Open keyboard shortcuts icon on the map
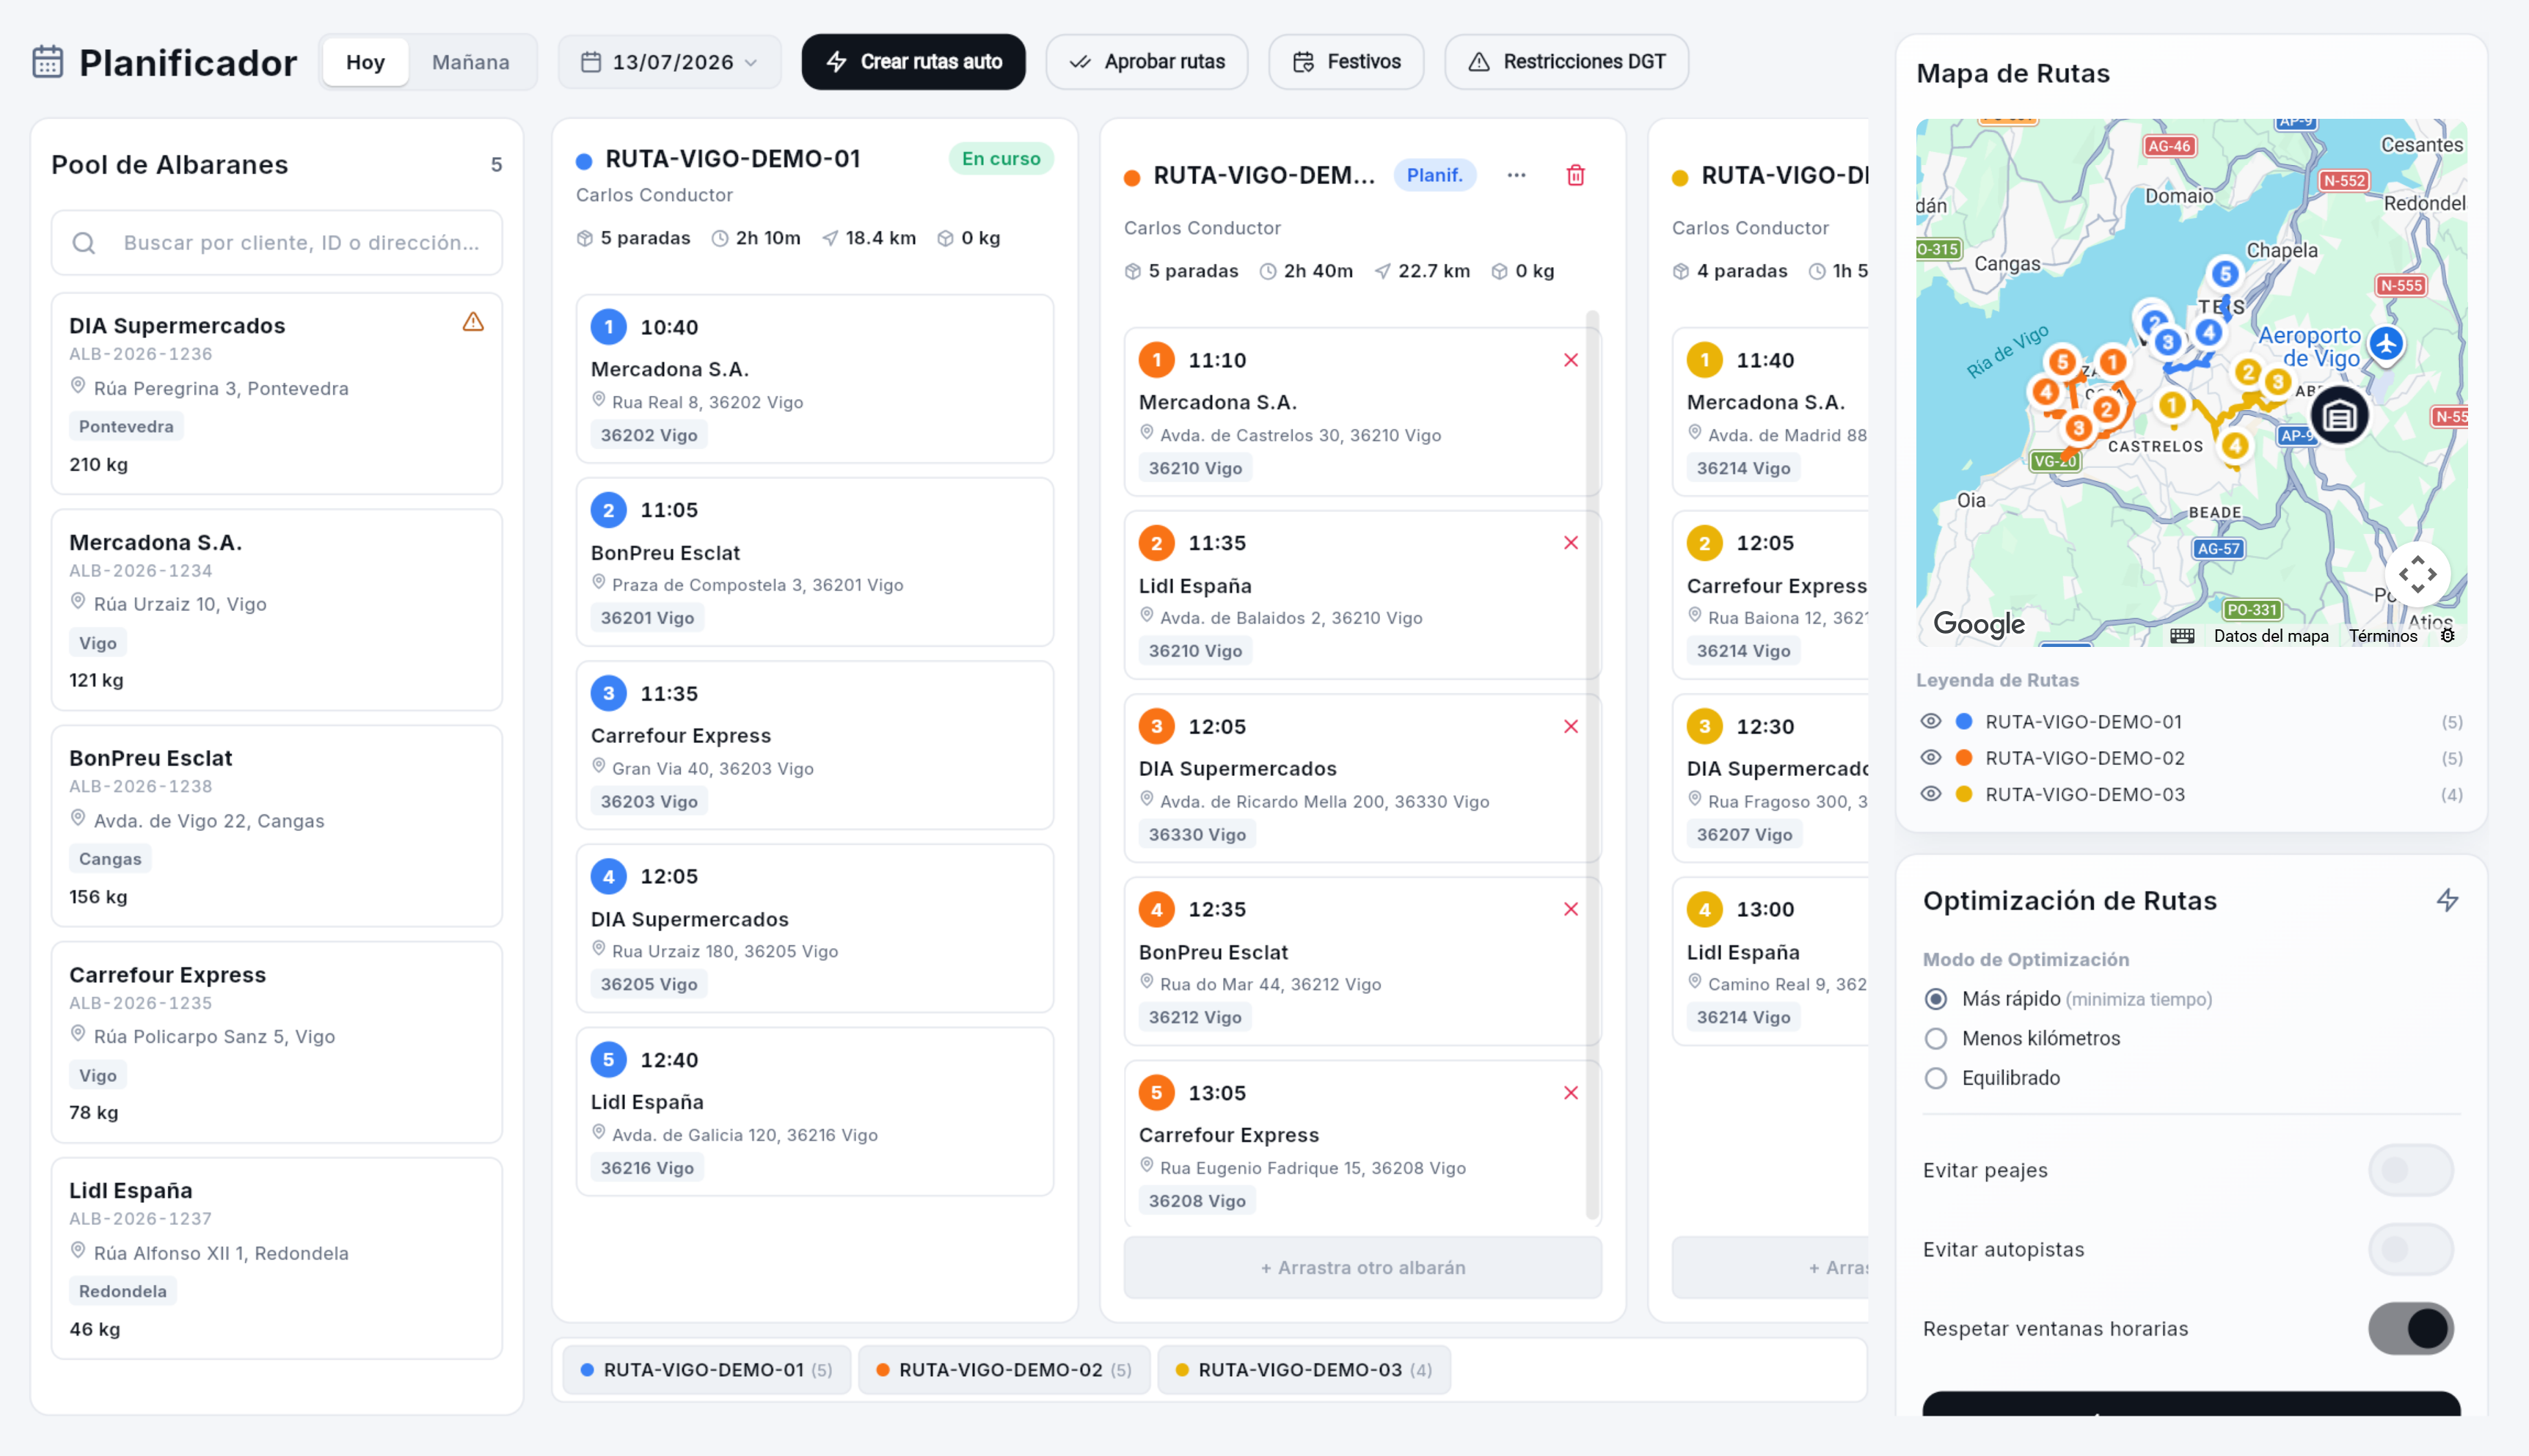The image size is (2529, 1456). tap(2182, 636)
